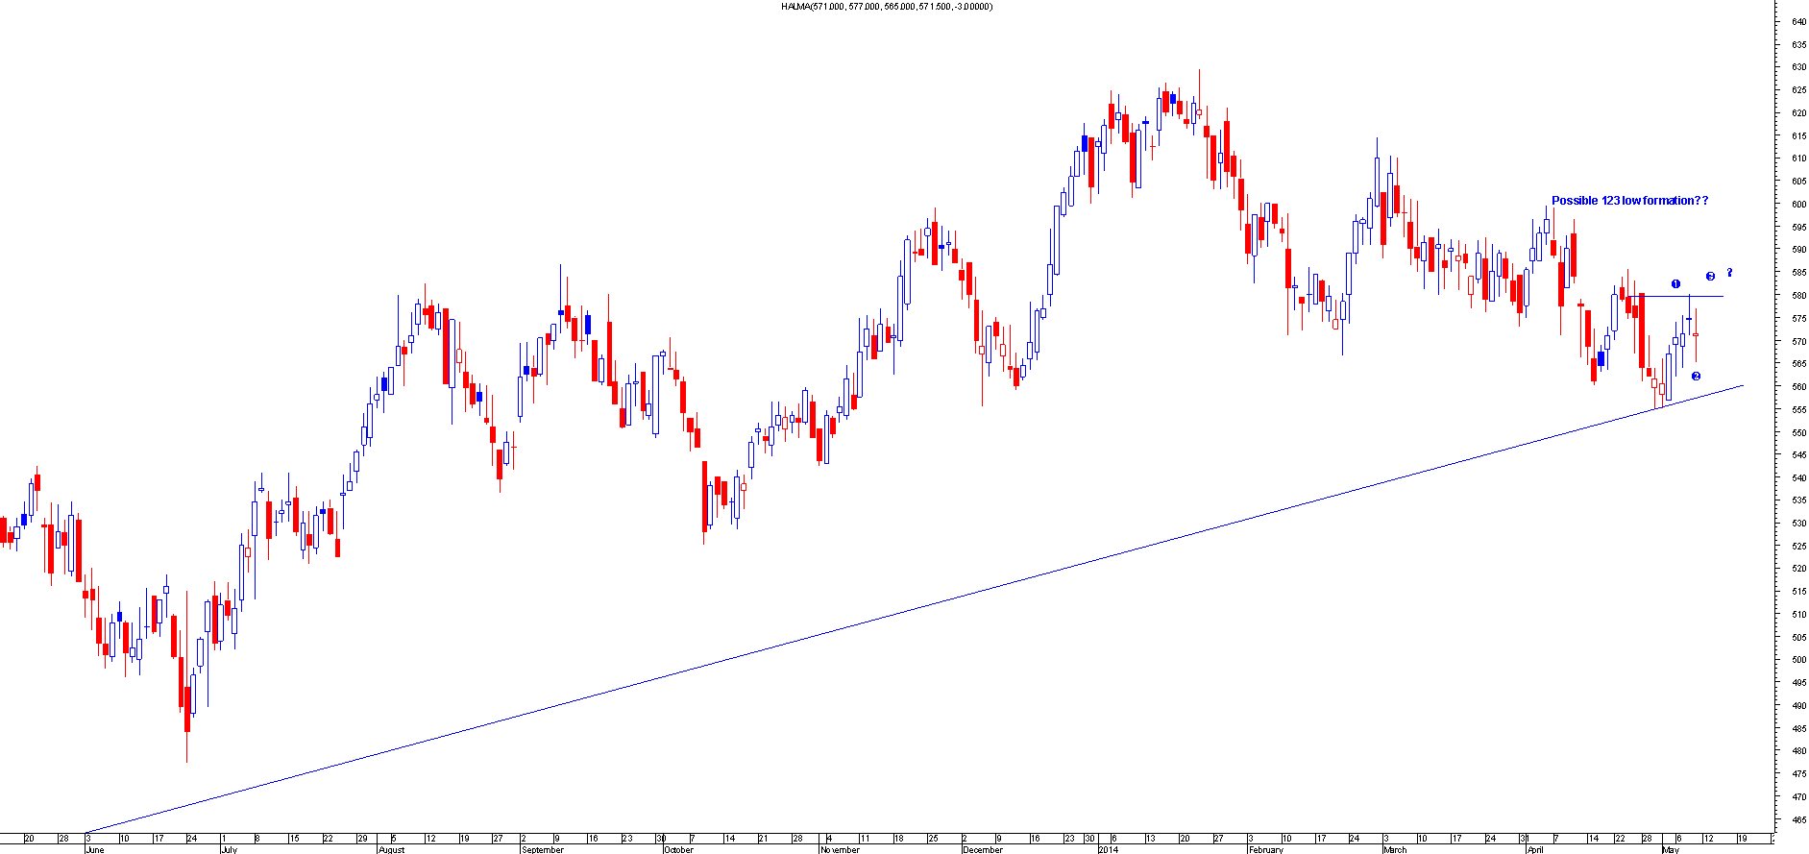Screen dimensions: 1809x854
Task: Select the circled number 2 marker
Action: click(x=1697, y=377)
